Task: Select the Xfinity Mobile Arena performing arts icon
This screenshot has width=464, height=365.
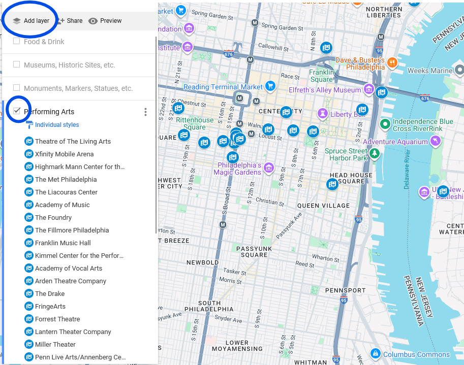Action: coord(29,154)
